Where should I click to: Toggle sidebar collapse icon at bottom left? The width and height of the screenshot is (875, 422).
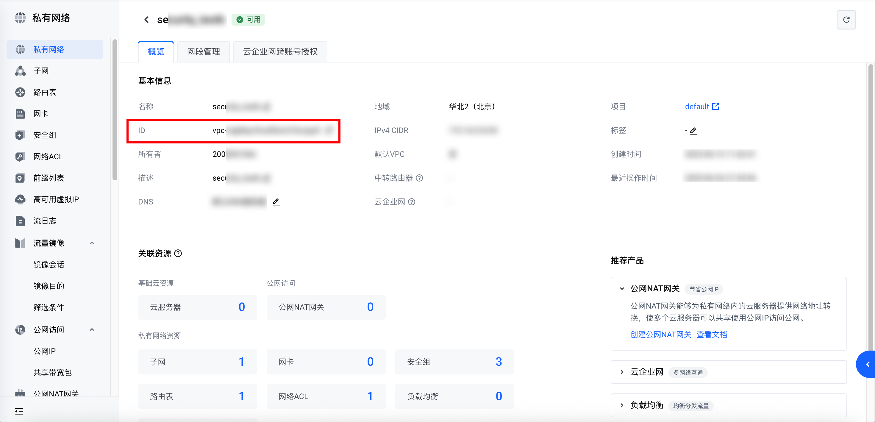tap(19, 411)
